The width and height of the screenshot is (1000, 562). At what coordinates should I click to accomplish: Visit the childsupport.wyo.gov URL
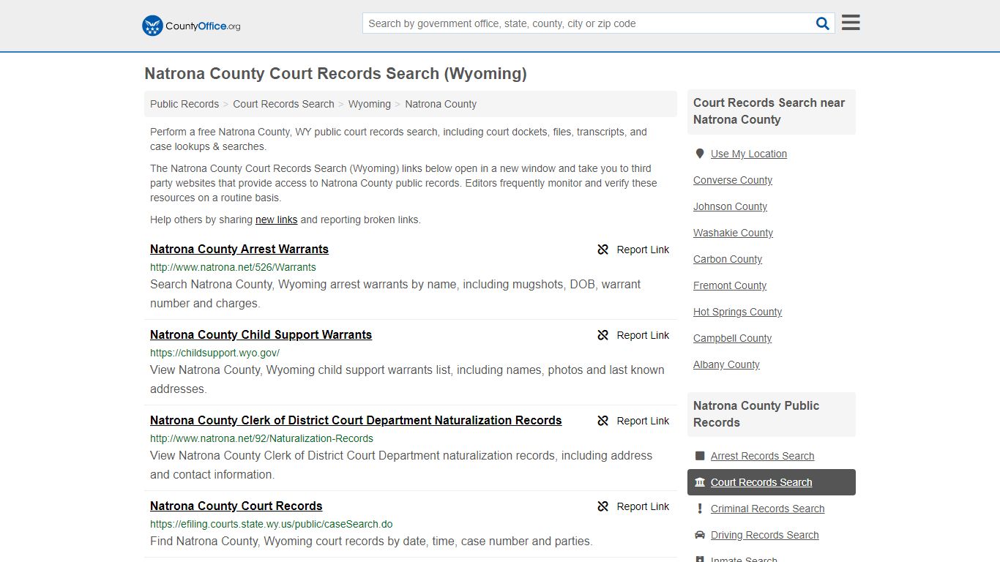(214, 353)
